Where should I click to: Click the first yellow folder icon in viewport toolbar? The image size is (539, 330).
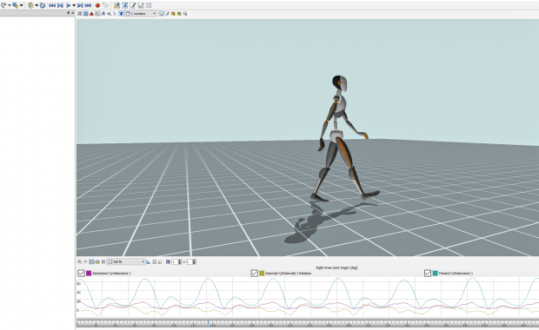click(173, 14)
